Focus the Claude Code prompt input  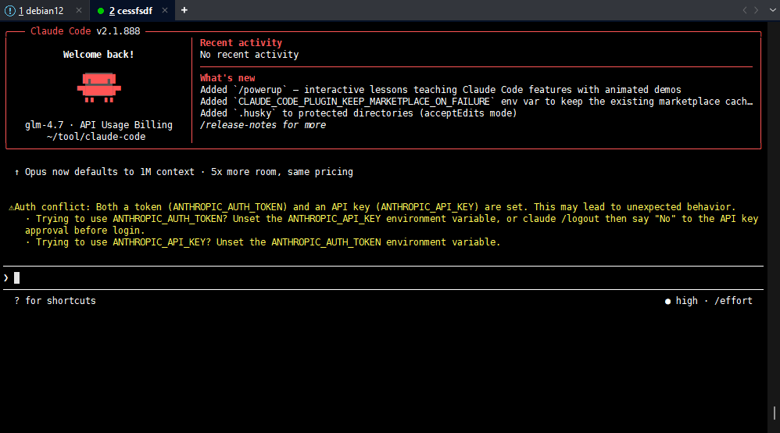pyautogui.click(x=383, y=277)
